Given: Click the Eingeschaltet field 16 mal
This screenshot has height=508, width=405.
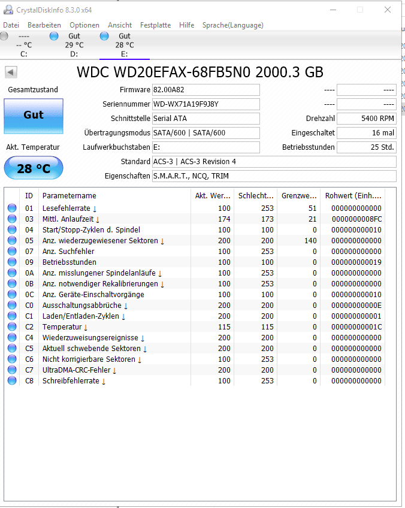Looking at the screenshot, I should coord(367,132).
